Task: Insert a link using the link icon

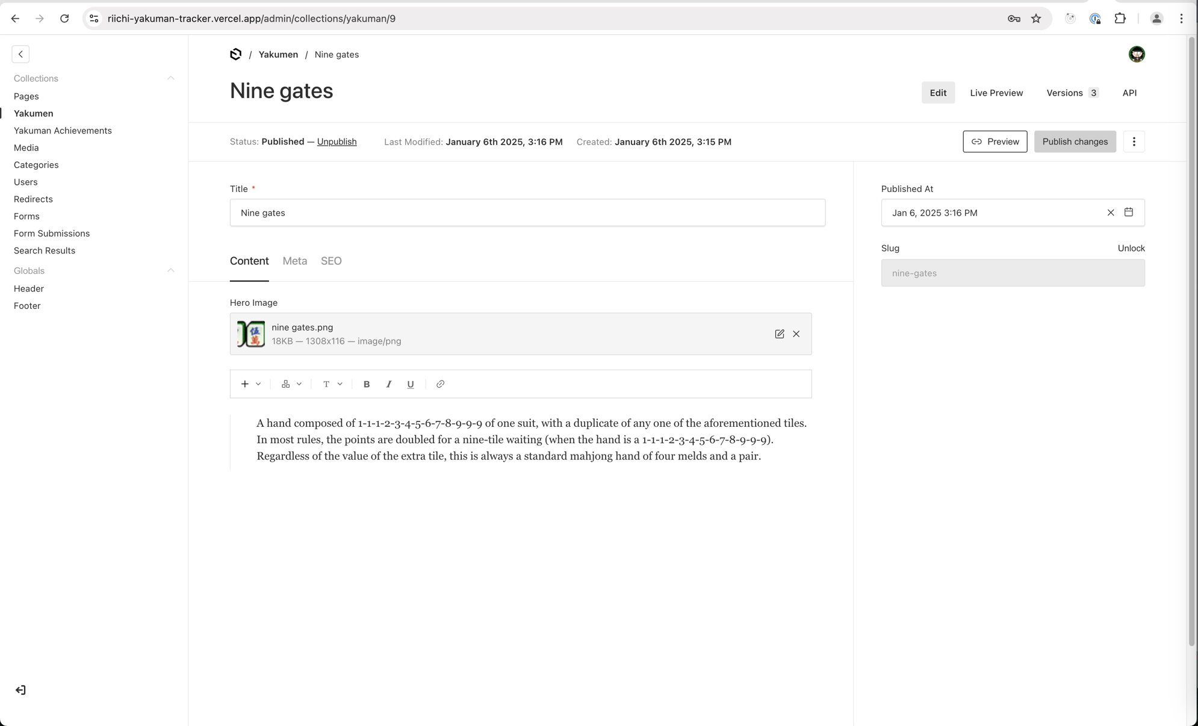Action: tap(439, 383)
